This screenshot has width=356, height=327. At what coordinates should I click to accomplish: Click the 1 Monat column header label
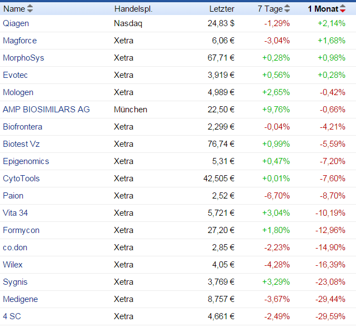pyautogui.click(x=323, y=8)
